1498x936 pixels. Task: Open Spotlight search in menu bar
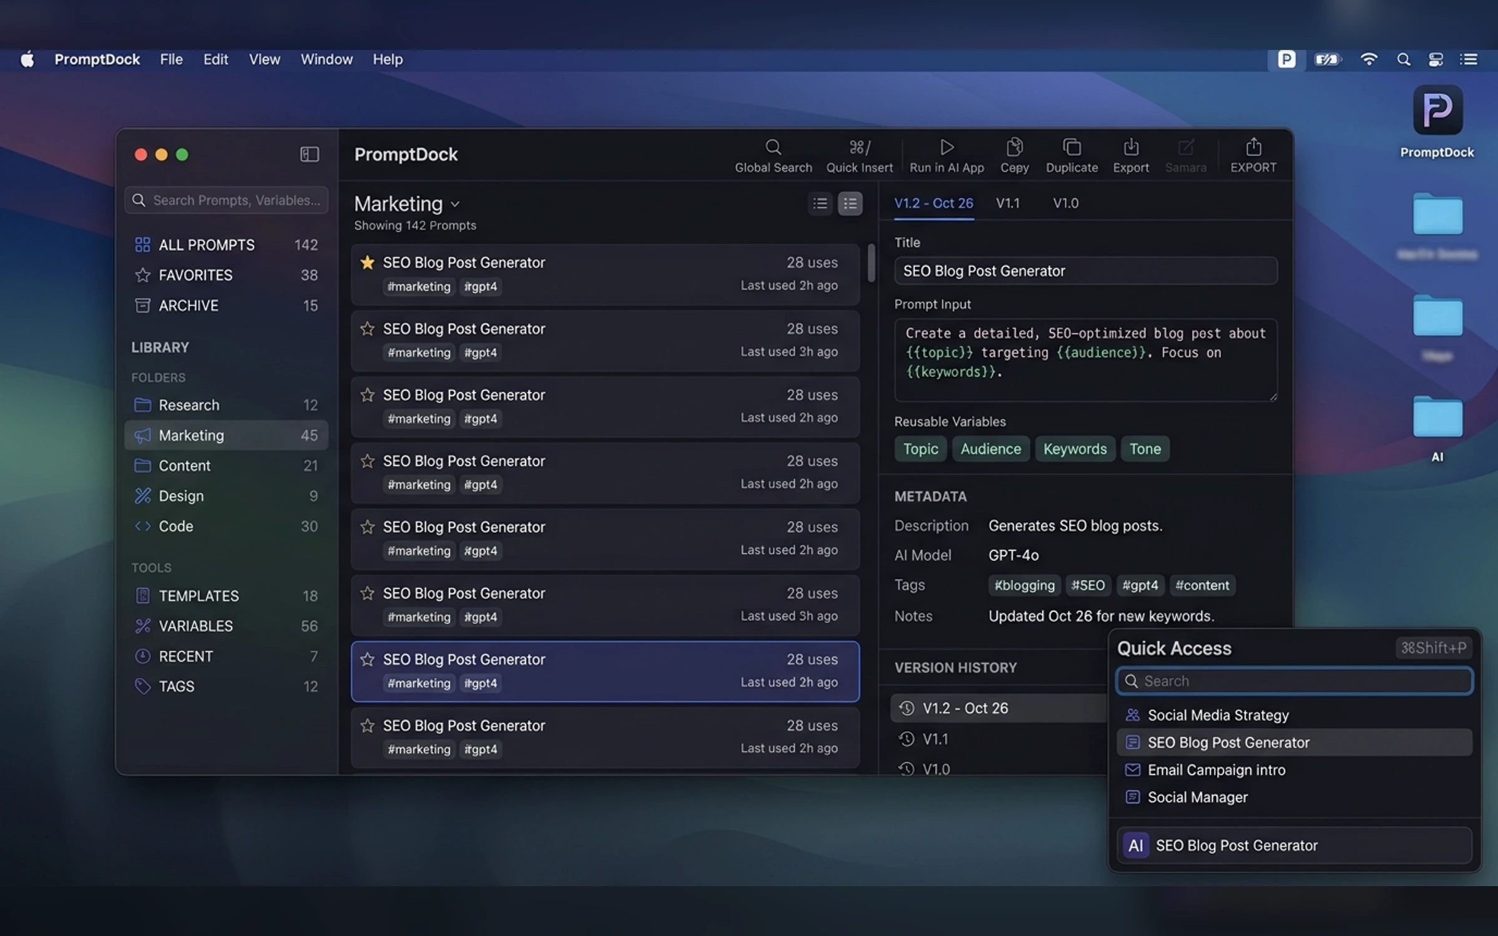tap(1403, 59)
